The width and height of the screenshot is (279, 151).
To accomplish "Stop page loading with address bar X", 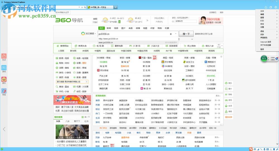I will coord(82,7).
